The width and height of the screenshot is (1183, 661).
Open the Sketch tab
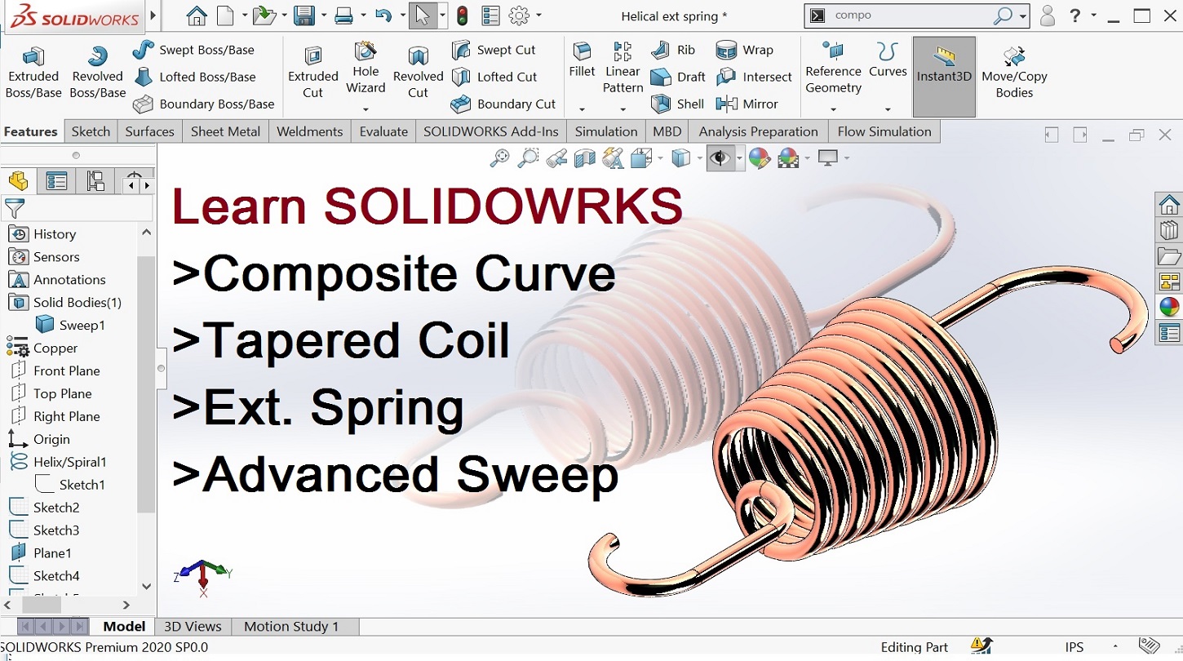pos(91,131)
